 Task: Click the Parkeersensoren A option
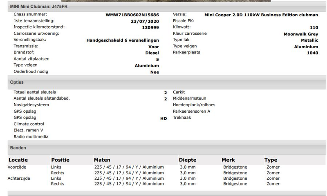(191, 111)
